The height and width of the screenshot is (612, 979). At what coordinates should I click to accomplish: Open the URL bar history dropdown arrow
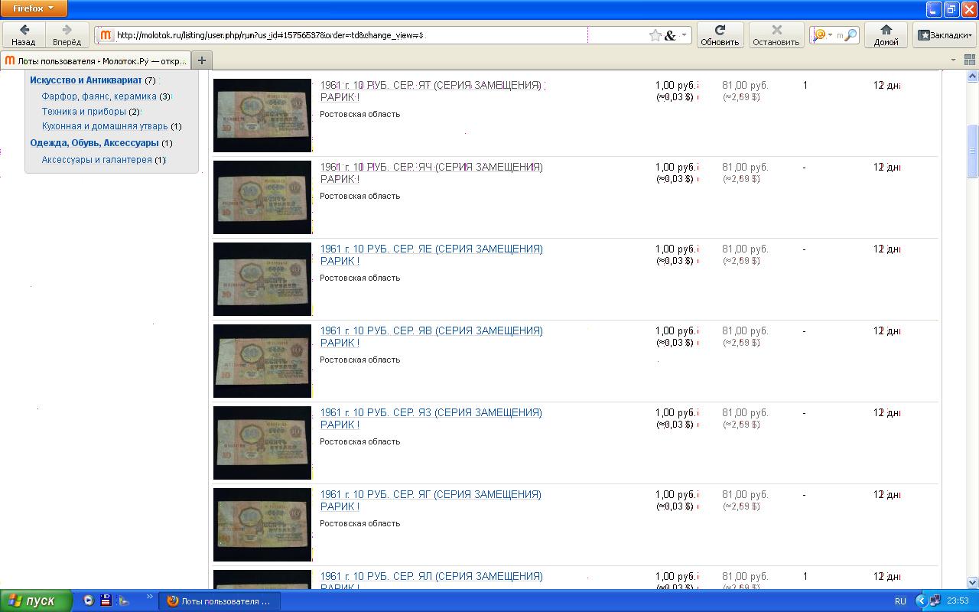click(685, 35)
